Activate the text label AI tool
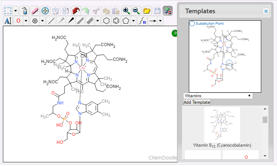 click(x=8, y=21)
